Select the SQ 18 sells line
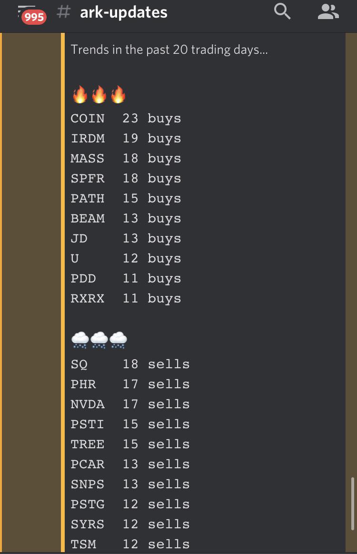The height and width of the screenshot is (554, 357). click(130, 364)
